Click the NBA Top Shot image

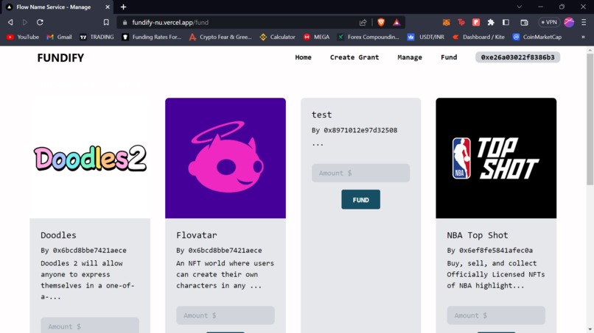(496, 158)
